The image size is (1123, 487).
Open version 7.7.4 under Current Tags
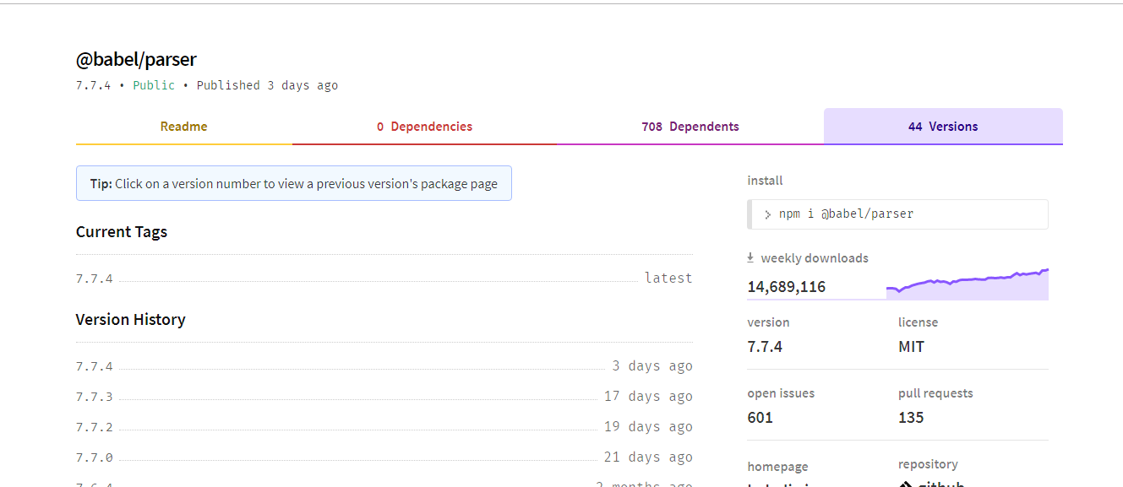(x=93, y=278)
